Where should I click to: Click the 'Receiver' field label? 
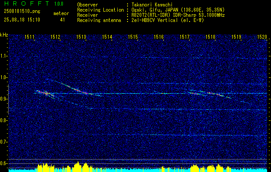tap(87, 15)
